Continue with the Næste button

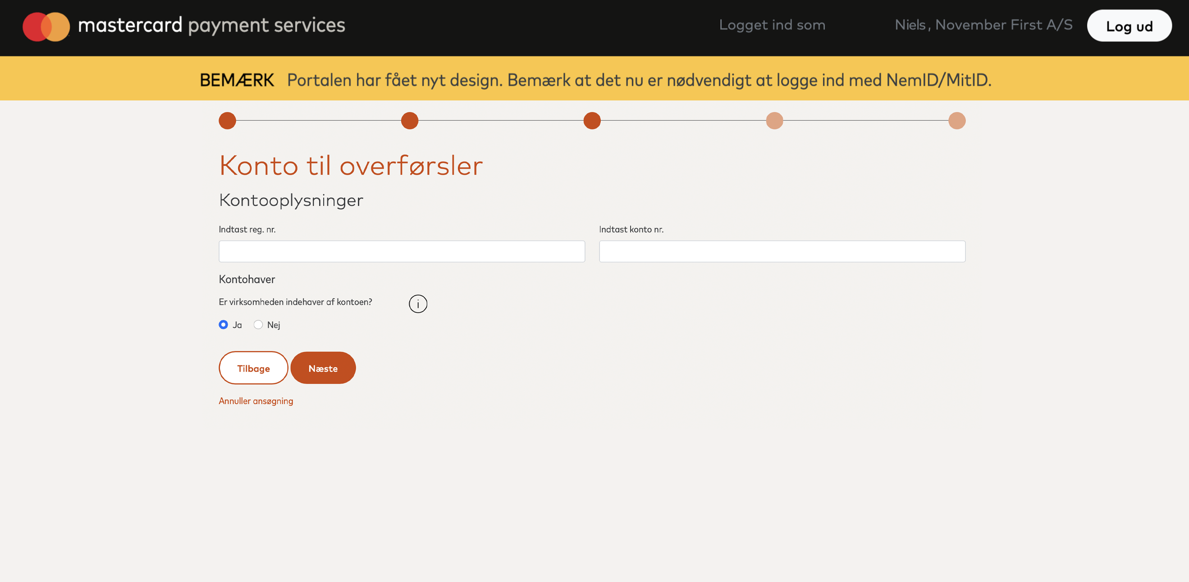pyautogui.click(x=323, y=368)
